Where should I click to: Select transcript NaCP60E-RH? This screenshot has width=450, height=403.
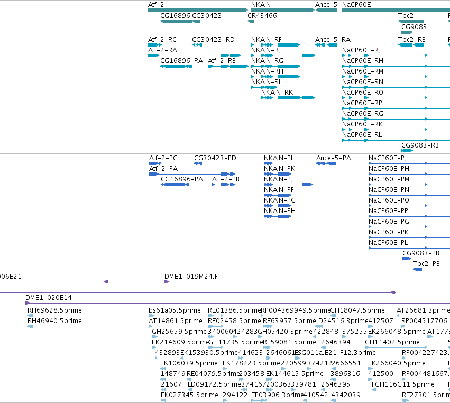(x=396, y=66)
